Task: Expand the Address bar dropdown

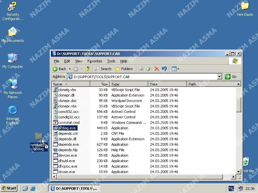Action: coord(220,77)
